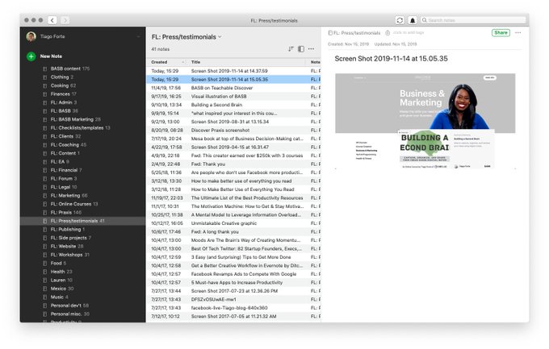Select note BASB on Teachable Discover
This screenshot has width=549, height=349.
click(x=233, y=88)
